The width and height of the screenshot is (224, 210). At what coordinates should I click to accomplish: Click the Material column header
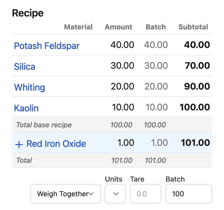[x=78, y=27]
